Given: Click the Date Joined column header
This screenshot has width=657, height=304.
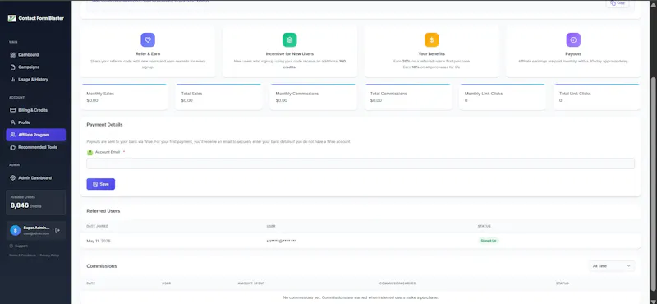Looking at the screenshot, I should (98, 227).
